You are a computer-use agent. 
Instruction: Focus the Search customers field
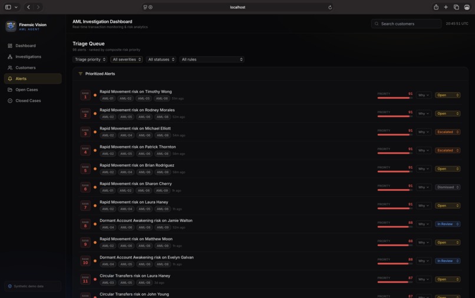click(x=406, y=24)
